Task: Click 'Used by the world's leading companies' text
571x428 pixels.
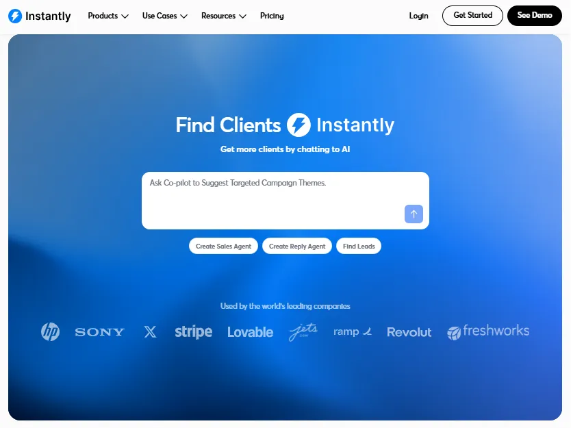Action: [285, 306]
